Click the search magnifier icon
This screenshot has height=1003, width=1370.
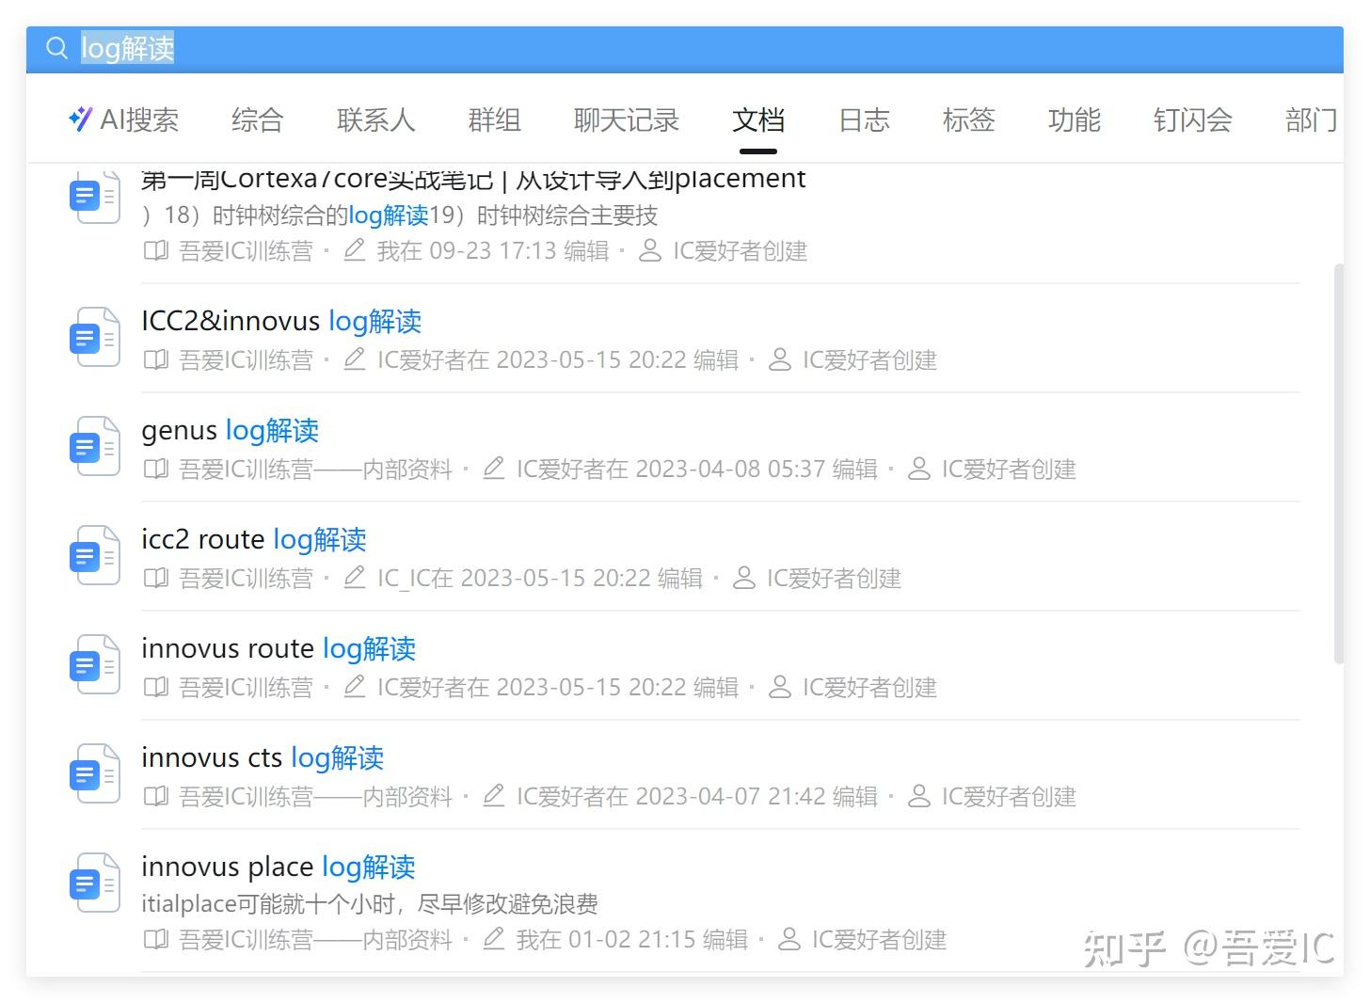tap(56, 49)
